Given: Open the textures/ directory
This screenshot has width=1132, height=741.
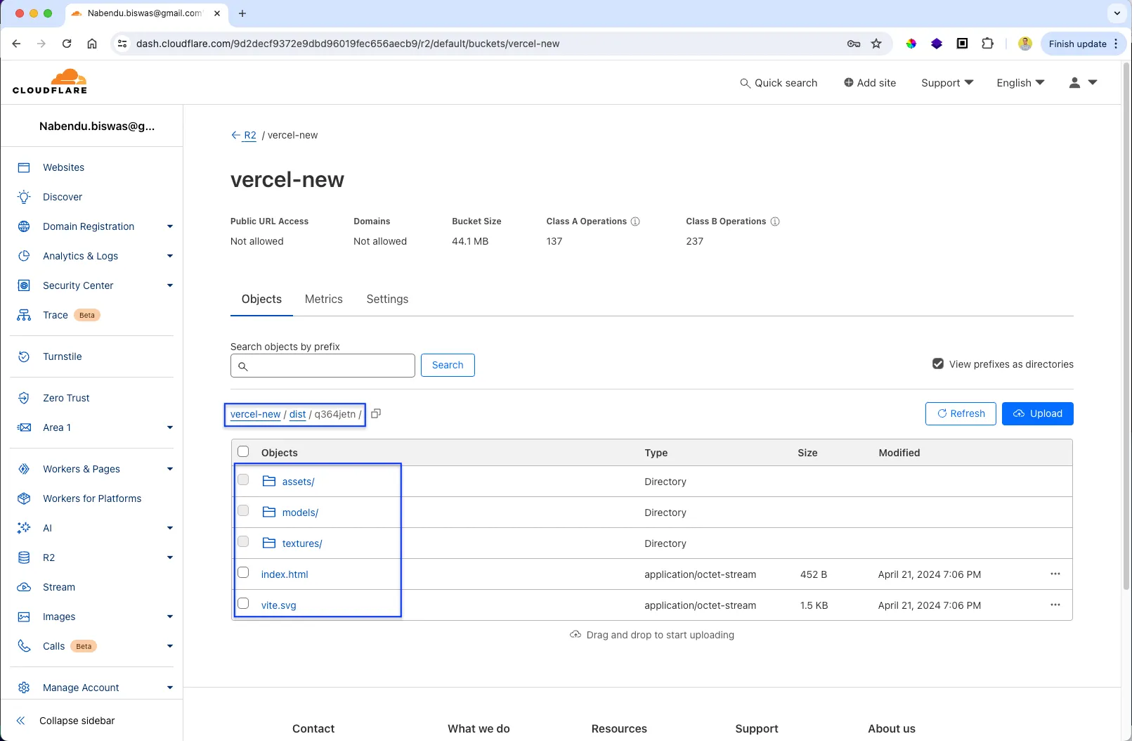Looking at the screenshot, I should click(x=302, y=543).
